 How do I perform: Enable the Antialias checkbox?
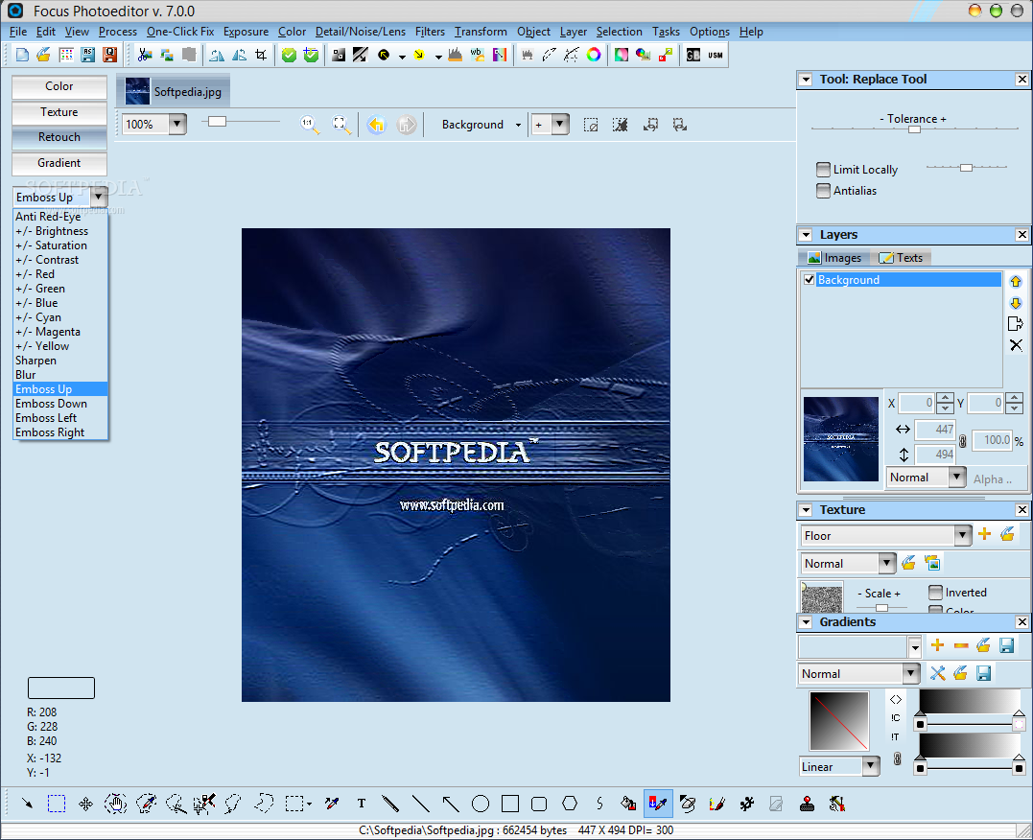[x=824, y=191]
